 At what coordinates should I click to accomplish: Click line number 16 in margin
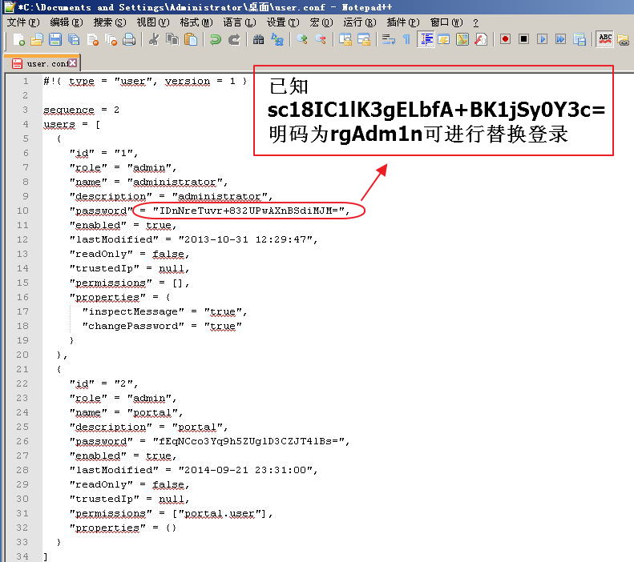coord(22,297)
